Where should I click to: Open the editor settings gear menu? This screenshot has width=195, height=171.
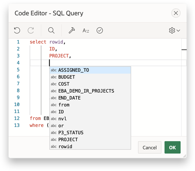pyautogui.click(x=174, y=30)
